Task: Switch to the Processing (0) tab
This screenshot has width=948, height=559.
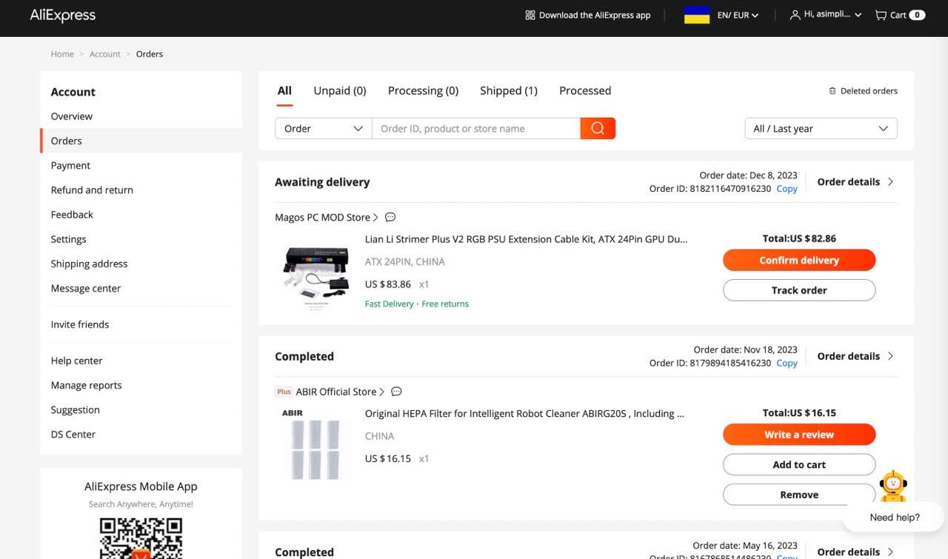Action: (423, 91)
